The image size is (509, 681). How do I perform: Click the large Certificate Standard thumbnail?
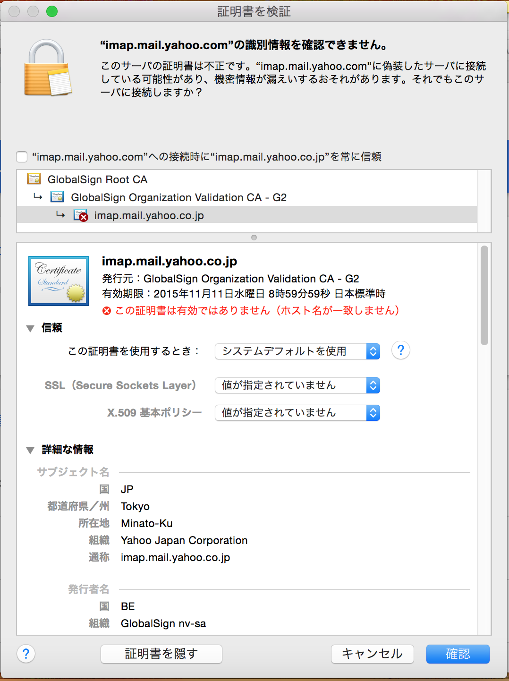59,281
